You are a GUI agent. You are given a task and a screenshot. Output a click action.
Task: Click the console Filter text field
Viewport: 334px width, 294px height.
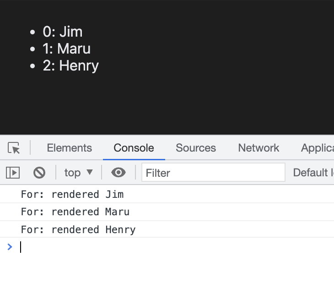pos(213,173)
